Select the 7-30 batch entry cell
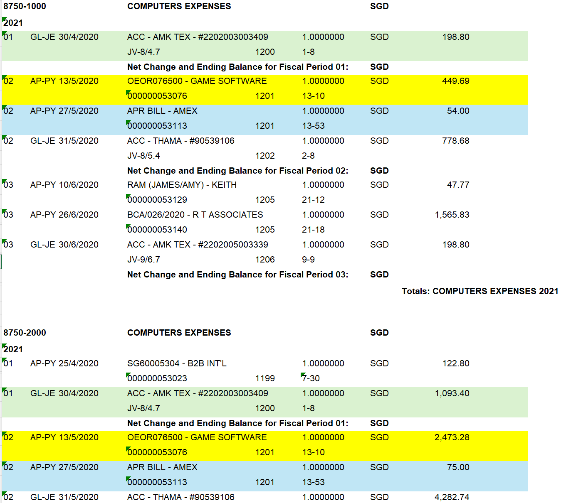 pyautogui.click(x=311, y=378)
